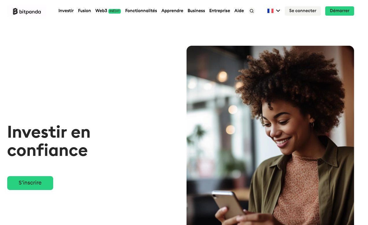Viewport: 368px width, 225px height.
Task: Click the Bitpanda logo
Action: tap(27, 11)
